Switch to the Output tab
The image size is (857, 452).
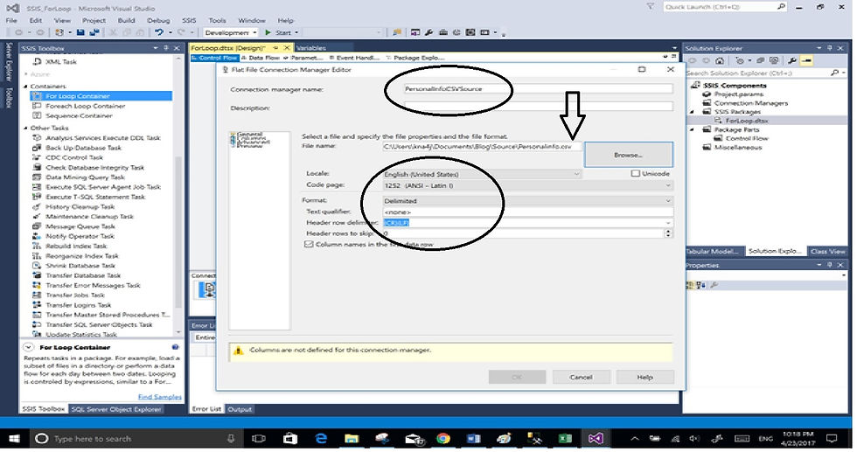point(240,409)
